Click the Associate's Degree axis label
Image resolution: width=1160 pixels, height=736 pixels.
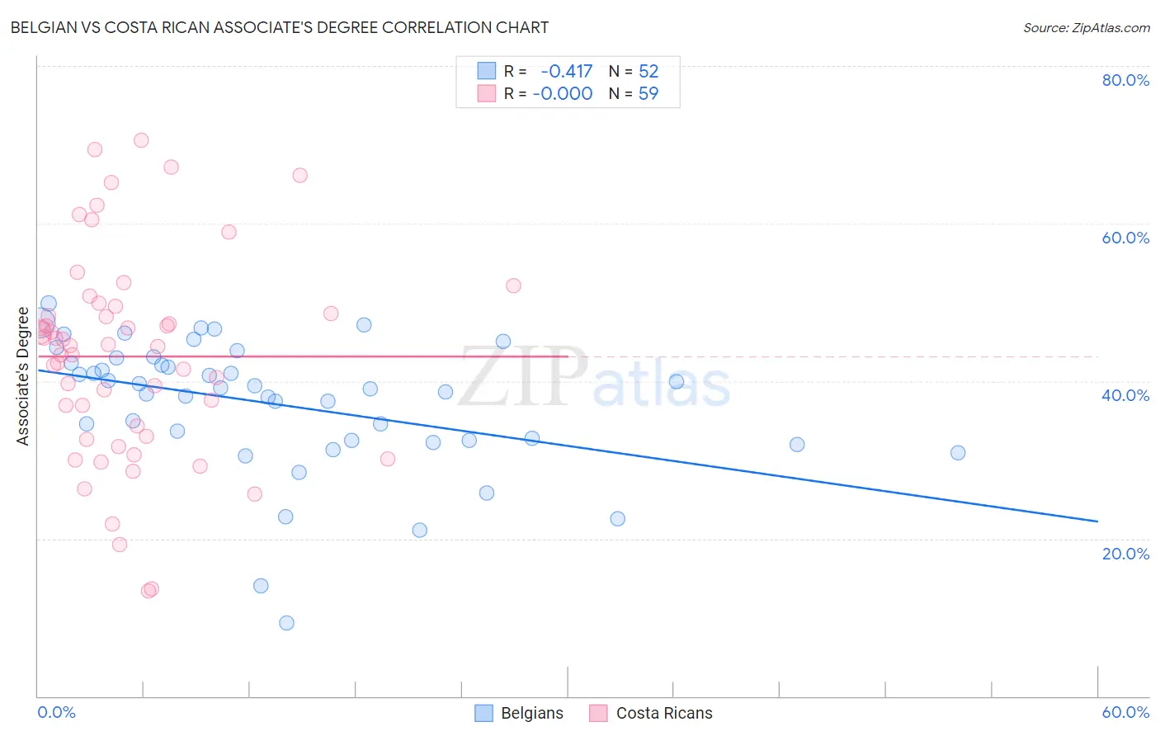click(x=22, y=376)
